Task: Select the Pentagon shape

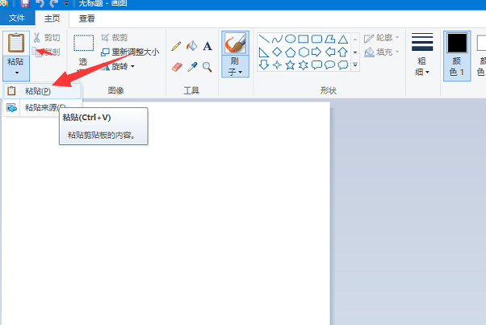Action: [290, 52]
